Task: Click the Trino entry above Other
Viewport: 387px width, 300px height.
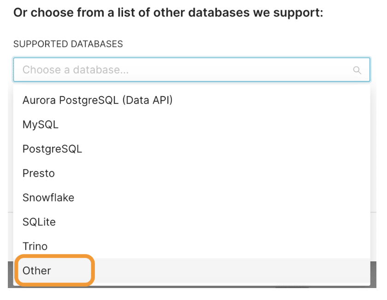Action: 192,246
